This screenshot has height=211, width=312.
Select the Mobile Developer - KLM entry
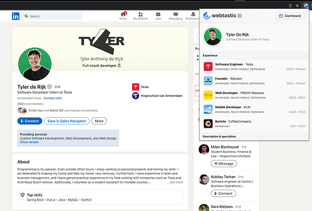click(x=254, y=109)
